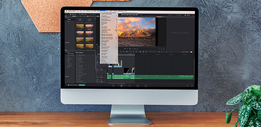Image resolution: width=261 pixels, height=127 pixels.
Task: Open the Timeline 1 name dropdown above the viewer
Action: pos(134,16)
